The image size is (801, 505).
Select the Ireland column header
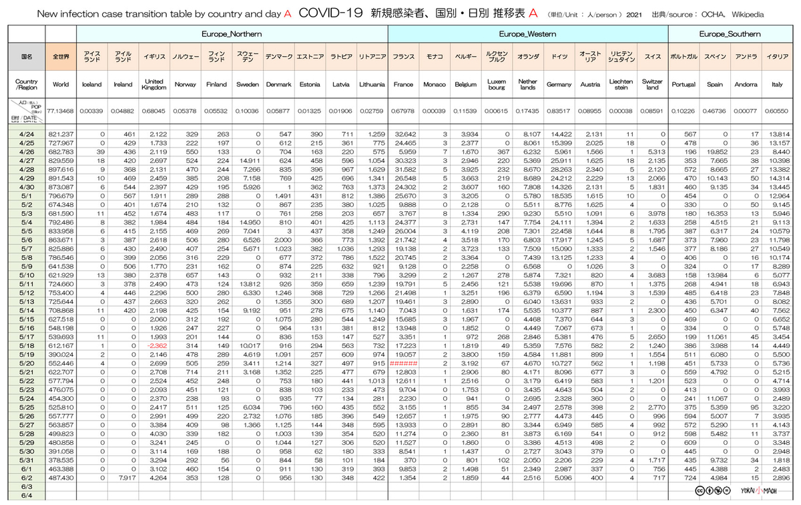point(123,85)
